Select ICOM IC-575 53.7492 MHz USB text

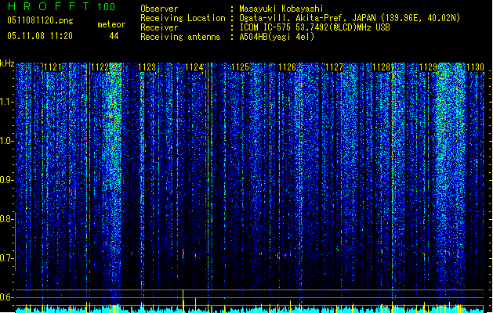(x=315, y=27)
